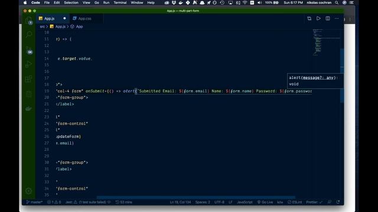Open the Go menu
The width and height of the screenshot is (378, 212).
[97, 2]
